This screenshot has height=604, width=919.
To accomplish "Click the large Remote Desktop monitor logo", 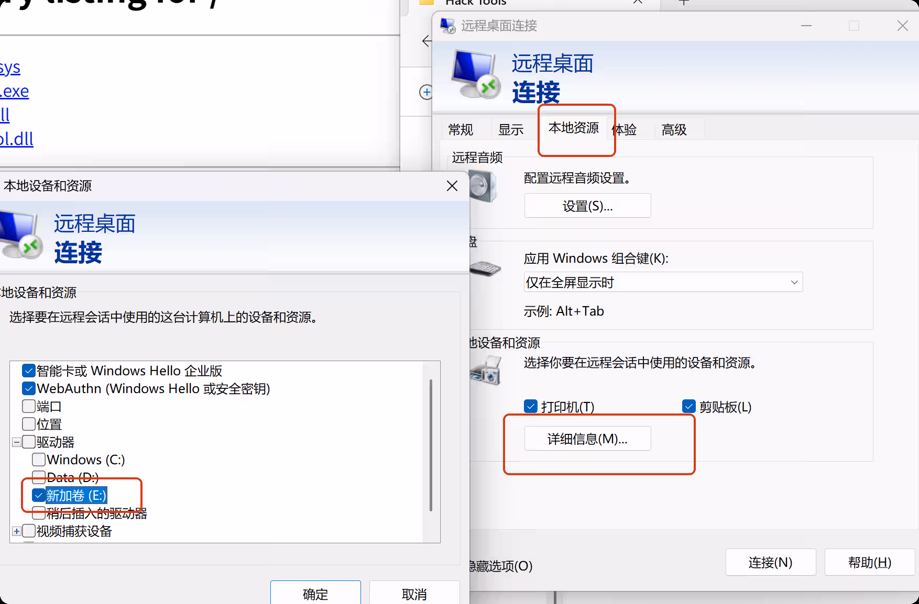I will [x=474, y=74].
